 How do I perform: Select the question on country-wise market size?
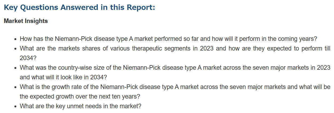click(175, 72)
